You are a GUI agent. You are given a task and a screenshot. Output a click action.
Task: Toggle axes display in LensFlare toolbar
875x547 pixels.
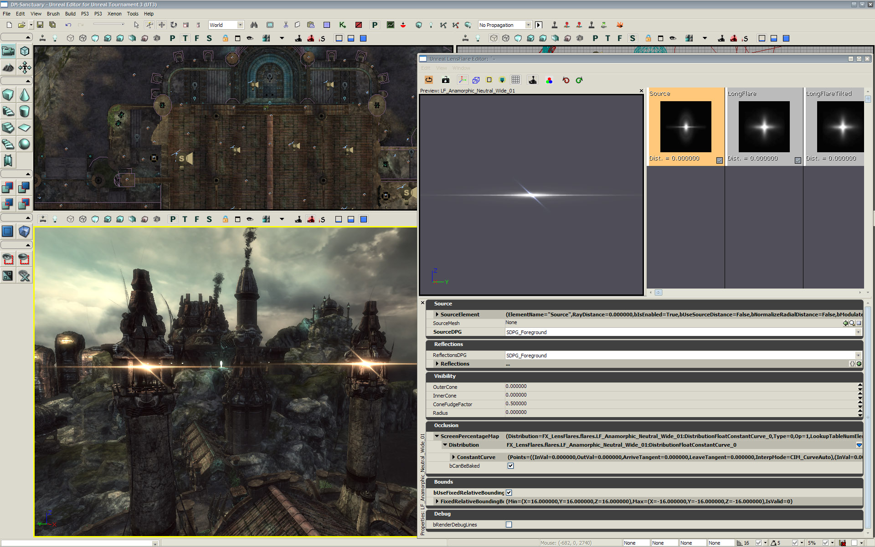click(x=462, y=80)
